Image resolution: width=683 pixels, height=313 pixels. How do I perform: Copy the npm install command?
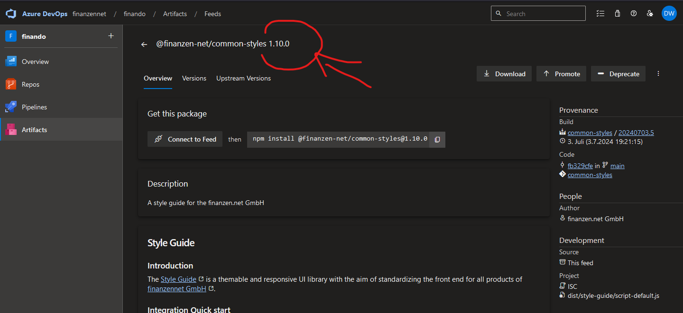437,139
